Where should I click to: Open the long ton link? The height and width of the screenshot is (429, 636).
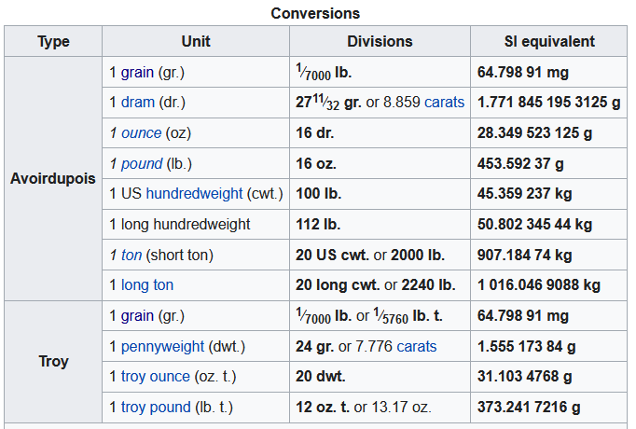[147, 285]
